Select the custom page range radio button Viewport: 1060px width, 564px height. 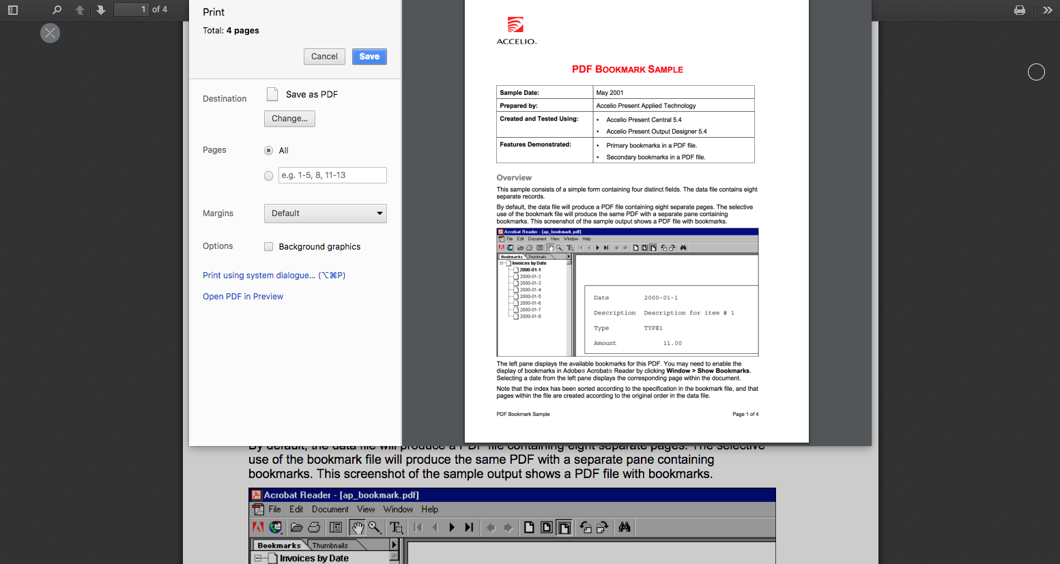coord(269,176)
